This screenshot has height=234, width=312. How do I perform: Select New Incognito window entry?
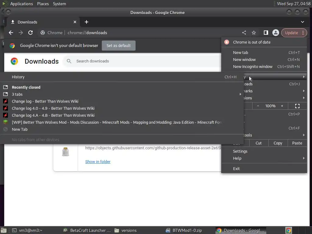tap(264, 66)
